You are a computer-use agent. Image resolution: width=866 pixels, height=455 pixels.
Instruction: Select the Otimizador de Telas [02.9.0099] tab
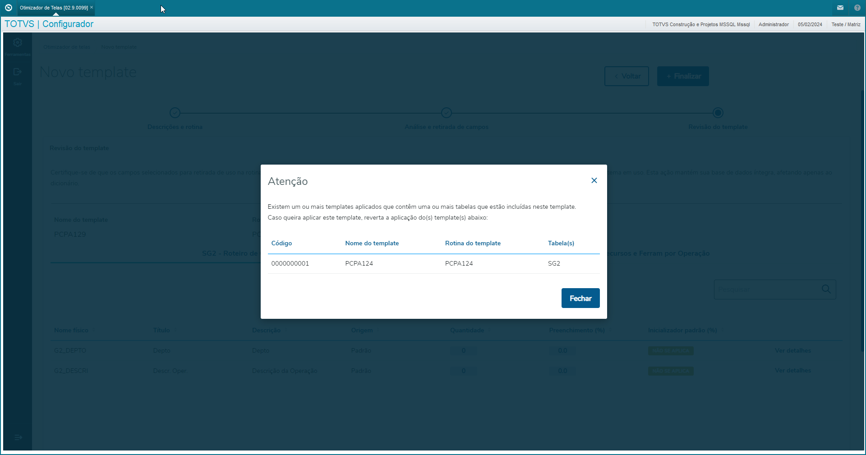tap(54, 8)
